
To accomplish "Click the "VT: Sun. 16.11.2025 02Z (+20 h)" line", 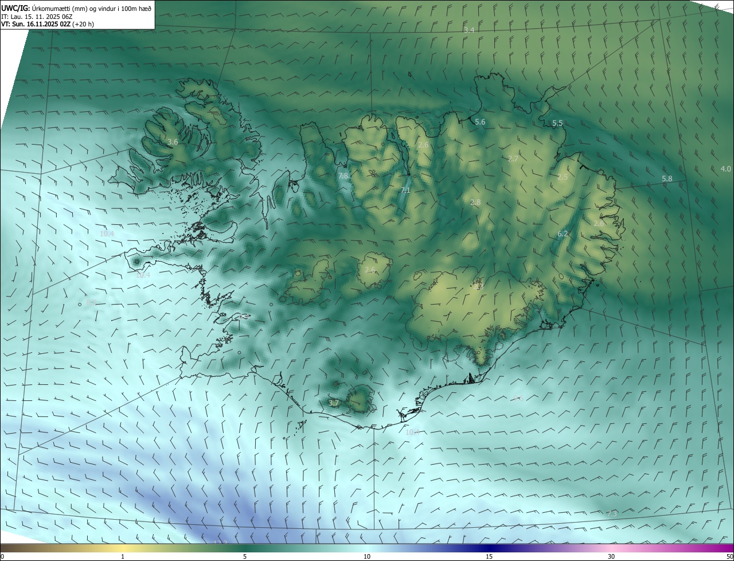I will tap(48, 24).
